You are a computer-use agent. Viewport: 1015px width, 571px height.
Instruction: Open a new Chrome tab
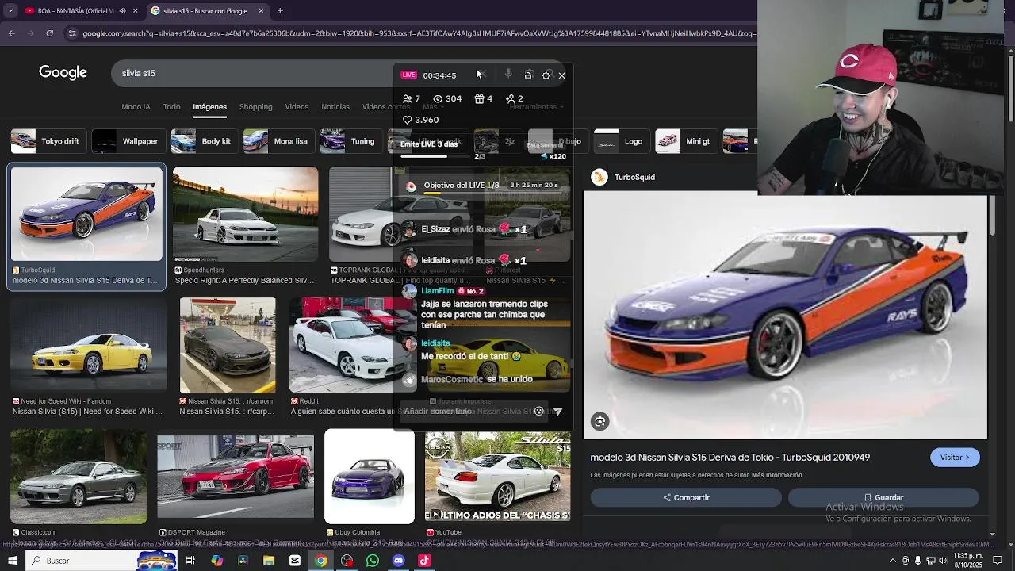[280, 11]
